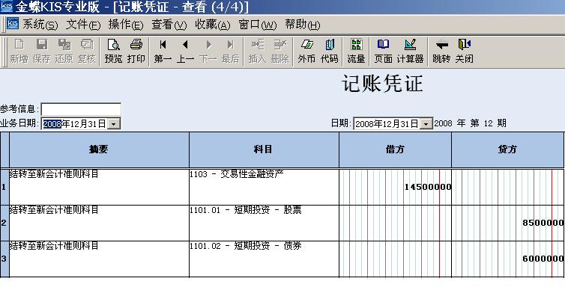Open the 文件(F) menu
The height and width of the screenshot is (287, 565).
click(x=83, y=25)
